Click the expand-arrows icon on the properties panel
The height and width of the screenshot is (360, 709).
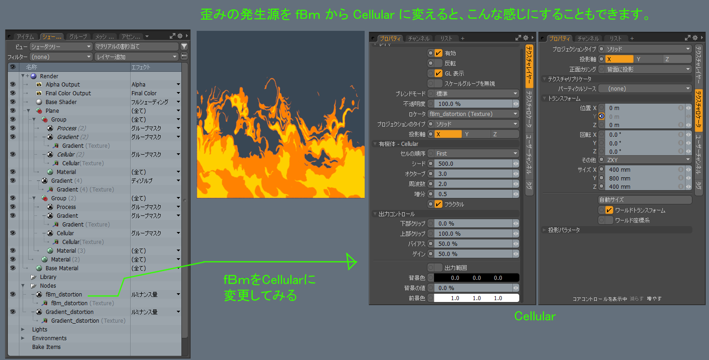click(x=518, y=38)
